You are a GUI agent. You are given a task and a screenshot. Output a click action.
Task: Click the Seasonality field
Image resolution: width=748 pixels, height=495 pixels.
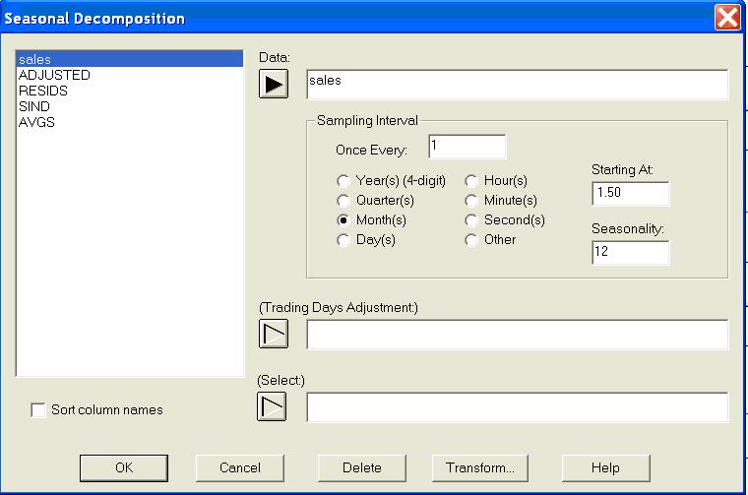631,252
